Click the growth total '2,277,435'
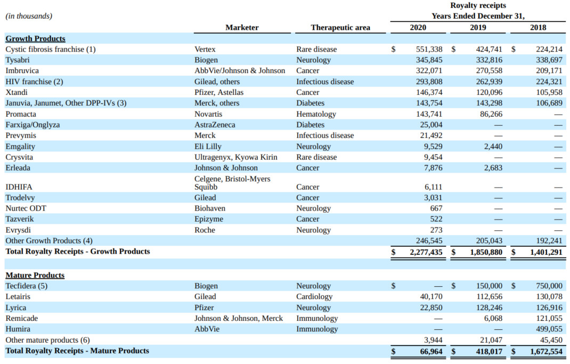The image size is (570, 364). pyautogui.click(x=426, y=252)
